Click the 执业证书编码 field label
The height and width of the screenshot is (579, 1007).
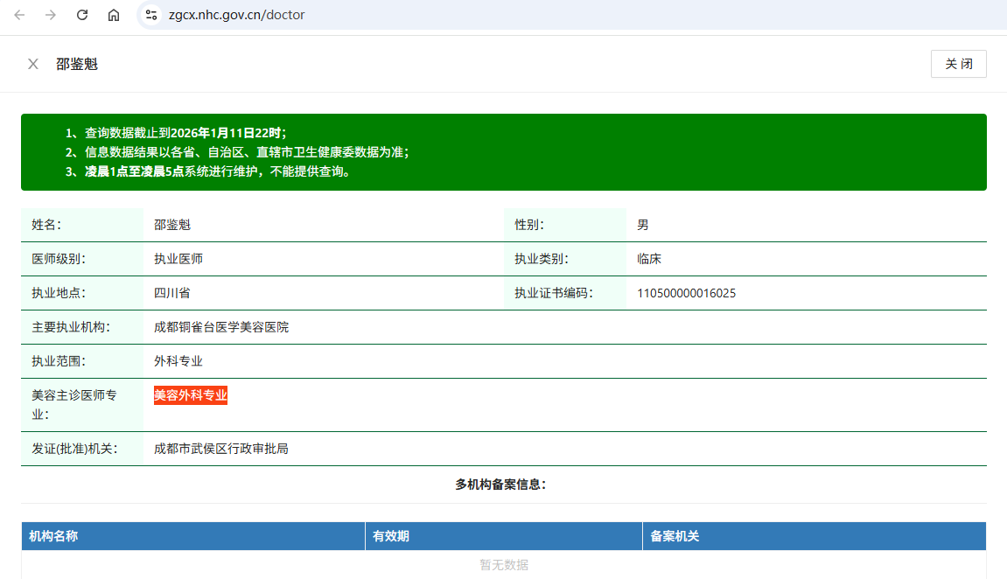pos(554,293)
